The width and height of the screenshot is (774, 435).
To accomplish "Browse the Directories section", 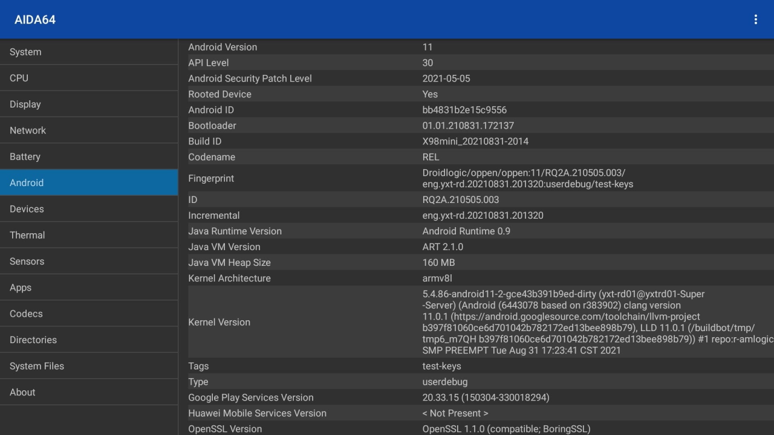I will click(89, 340).
